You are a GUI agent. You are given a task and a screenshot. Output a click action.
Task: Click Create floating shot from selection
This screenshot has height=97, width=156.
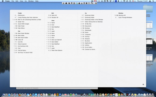click(28, 17)
